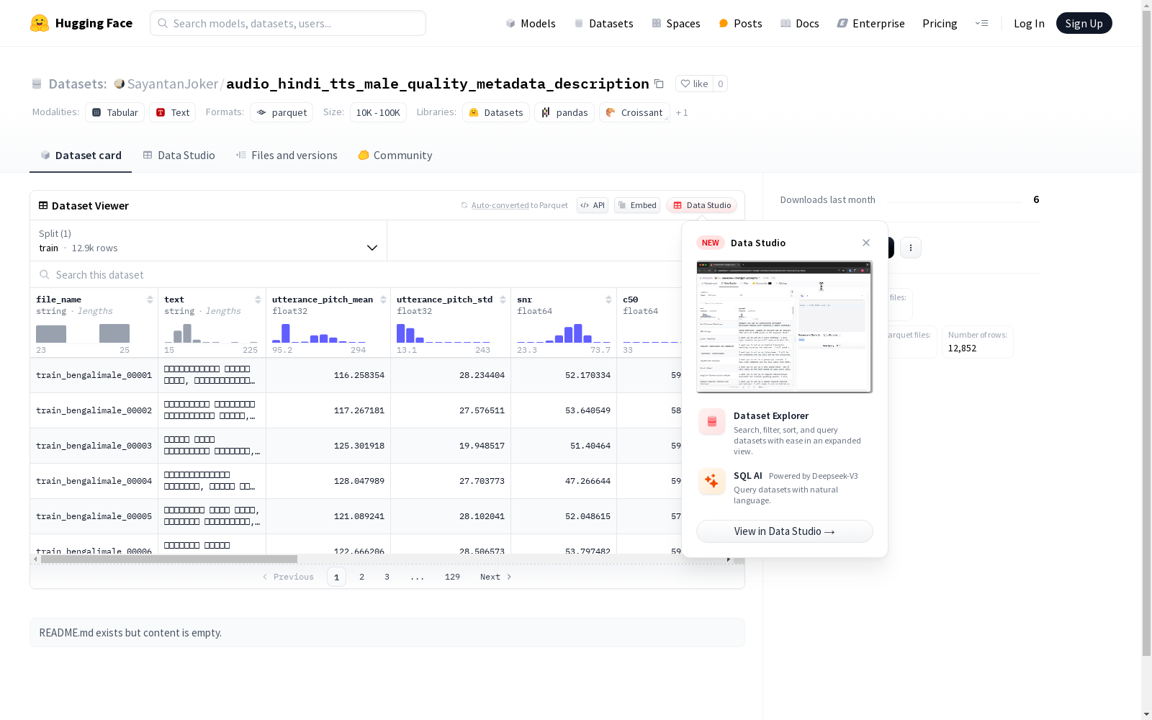Open the Community tab
1152x720 pixels.
(395, 156)
